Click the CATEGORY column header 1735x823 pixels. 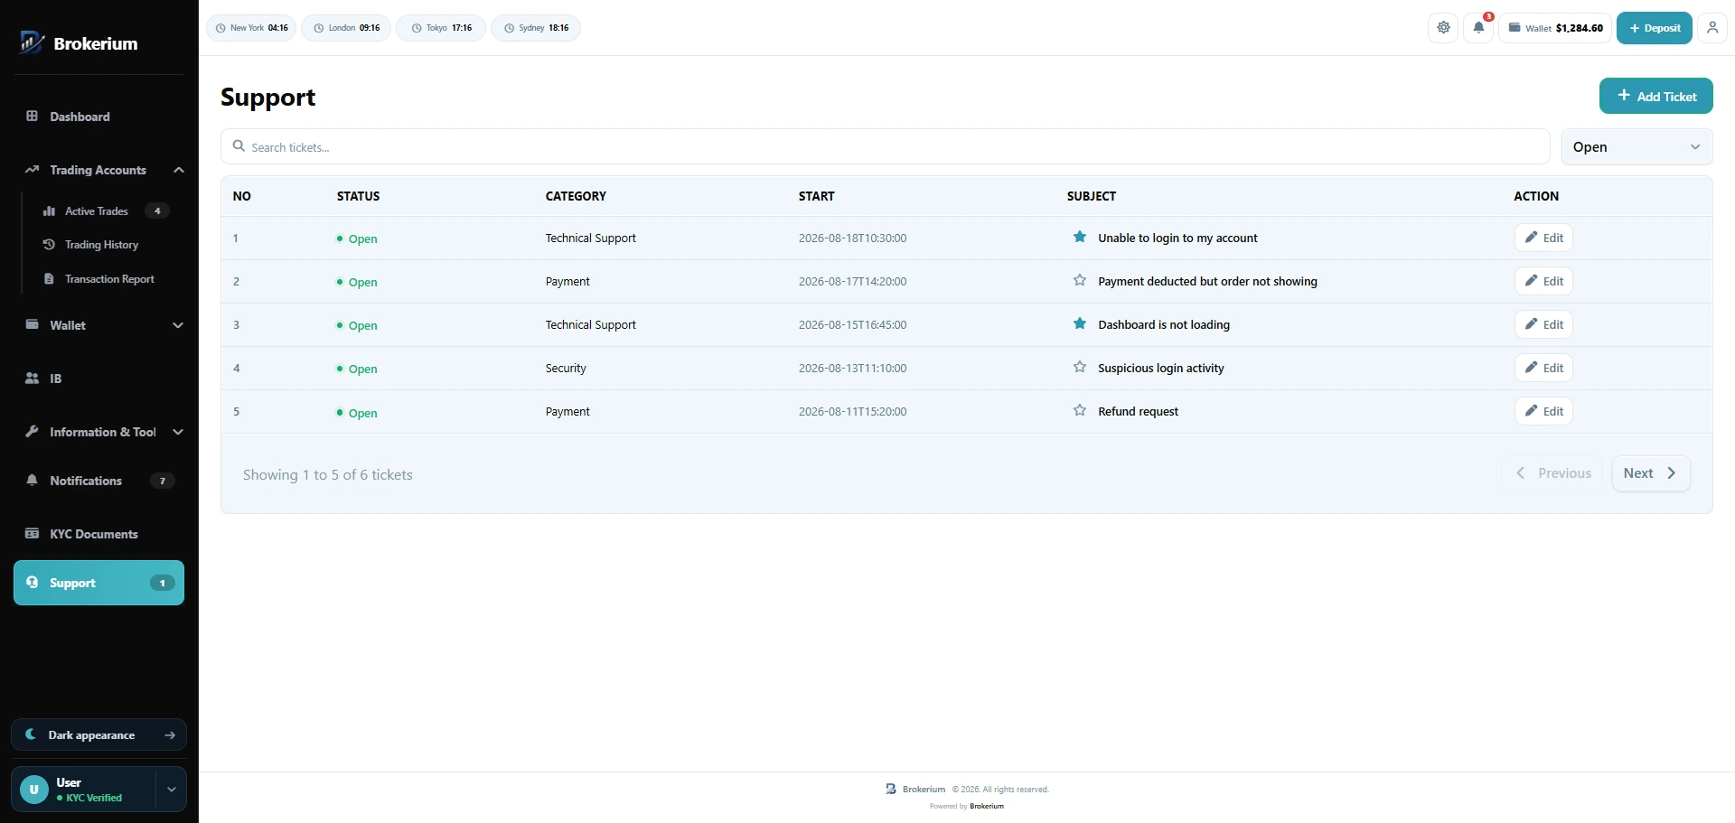tap(576, 196)
